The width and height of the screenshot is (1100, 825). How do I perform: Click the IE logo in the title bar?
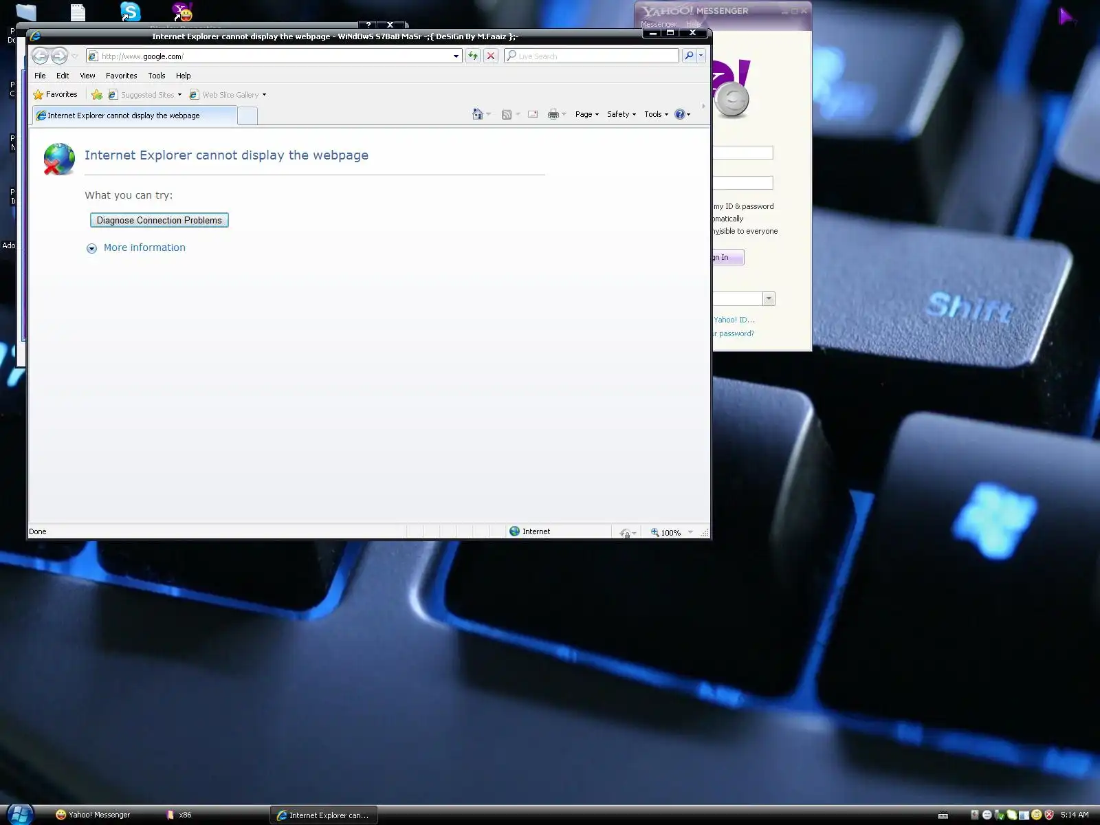coord(36,36)
